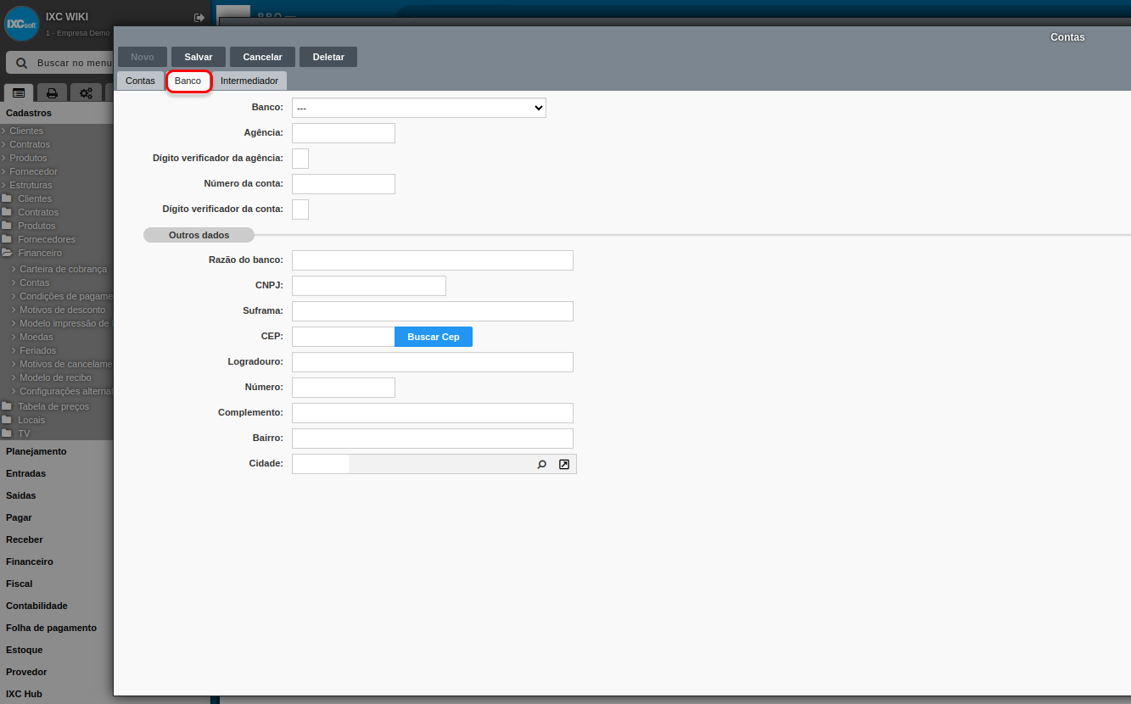Select the Banco tab

(188, 81)
